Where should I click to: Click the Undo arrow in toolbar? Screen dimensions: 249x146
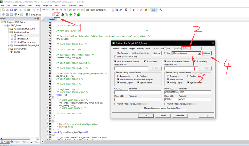[x=34, y=10]
